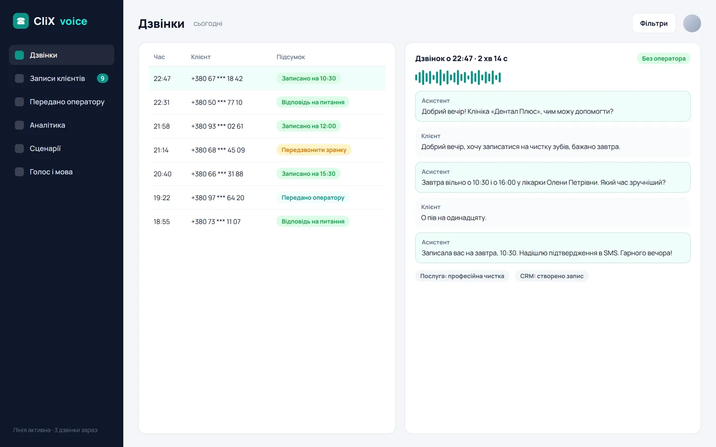716x447 pixels.
Task: Click the icon beside Передано оператору
Action: pyautogui.click(x=19, y=102)
